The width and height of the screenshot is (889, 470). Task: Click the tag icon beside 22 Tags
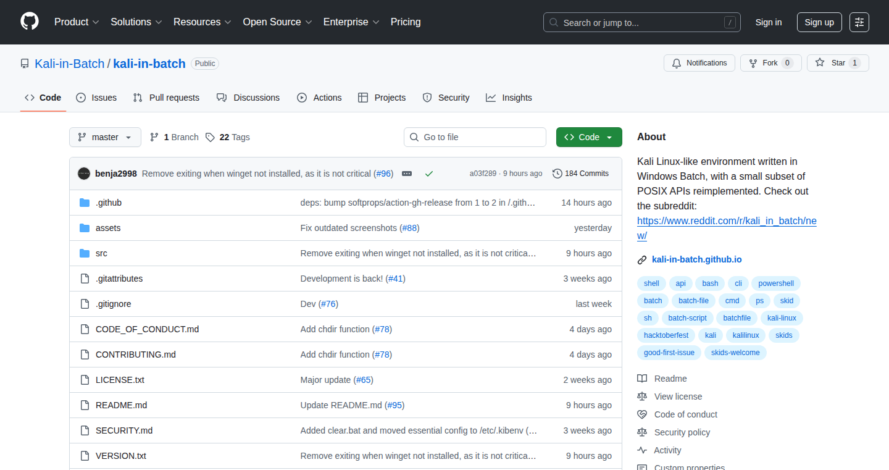pyautogui.click(x=211, y=137)
